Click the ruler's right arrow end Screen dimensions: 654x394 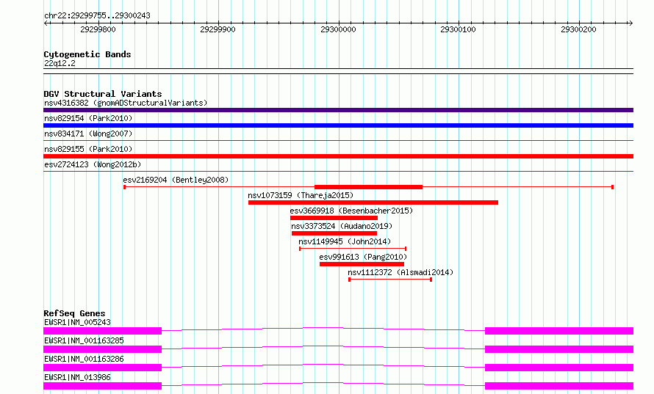click(x=630, y=23)
